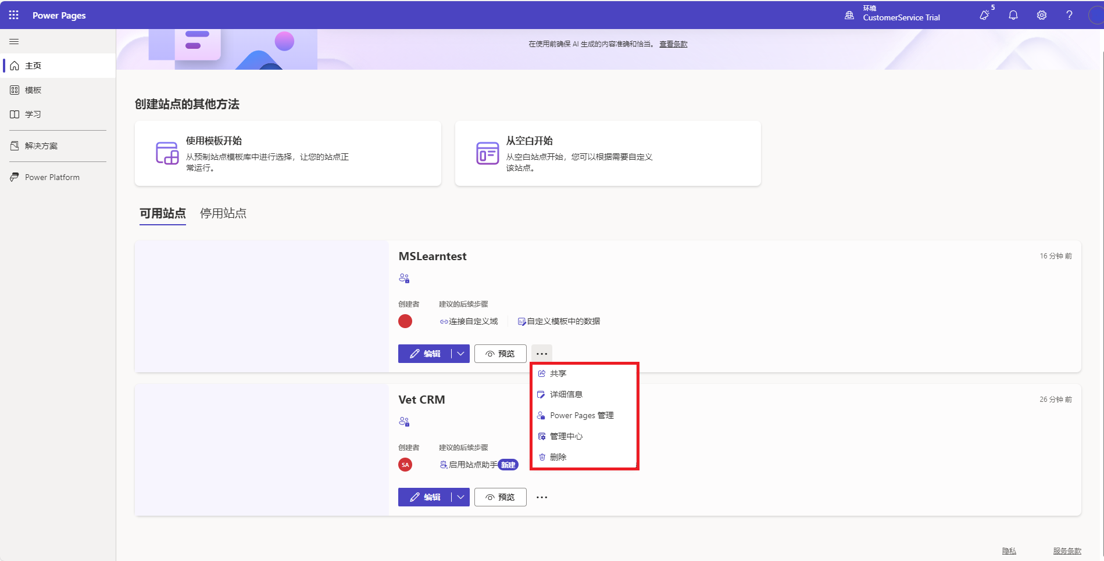Choose the 从空白开始 card
Viewport: 1104px width, 561px height.
click(x=608, y=153)
